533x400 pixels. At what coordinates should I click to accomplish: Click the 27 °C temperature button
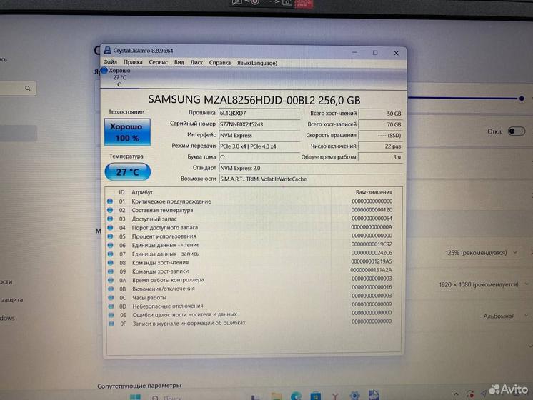(128, 171)
